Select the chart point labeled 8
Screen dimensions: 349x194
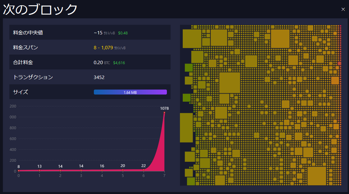pos(19,170)
